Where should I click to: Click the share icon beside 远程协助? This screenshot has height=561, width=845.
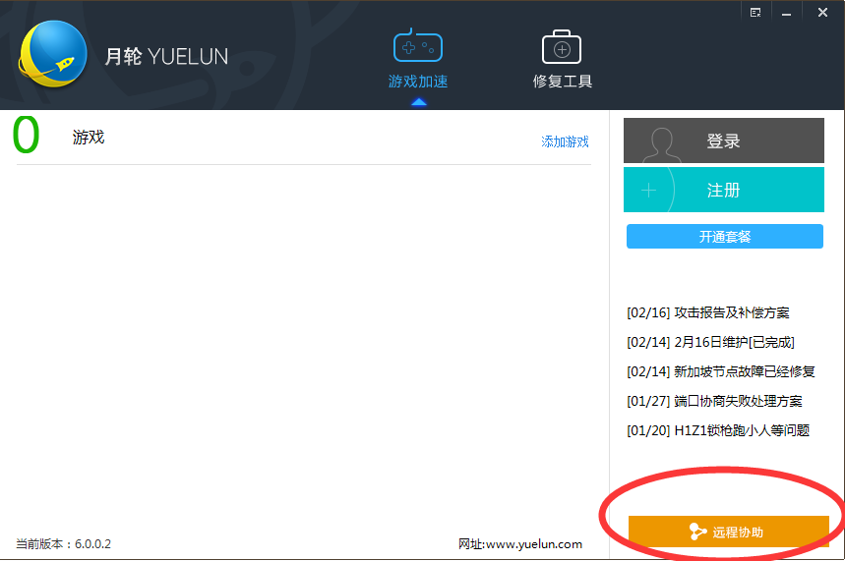(697, 532)
